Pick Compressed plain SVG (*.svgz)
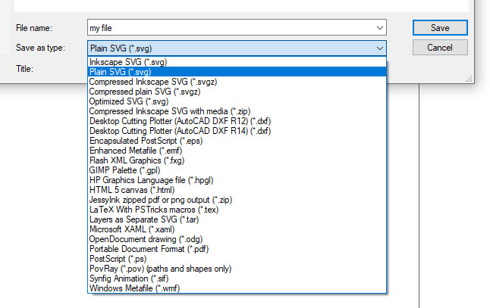This screenshot has height=308, width=490. pyautogui.click(x=237, y=92)
